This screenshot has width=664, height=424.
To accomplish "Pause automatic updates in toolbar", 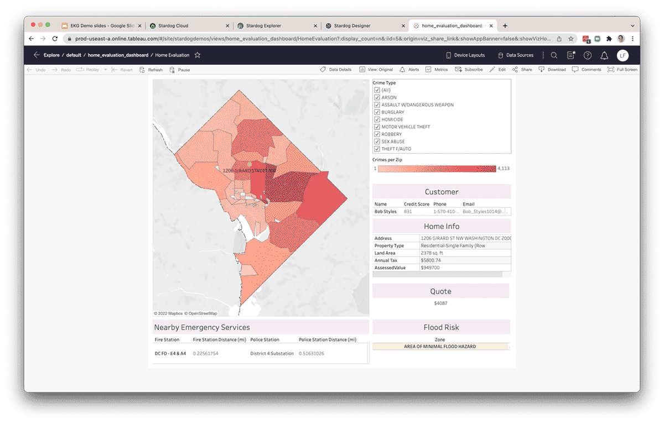I will 180,70.
